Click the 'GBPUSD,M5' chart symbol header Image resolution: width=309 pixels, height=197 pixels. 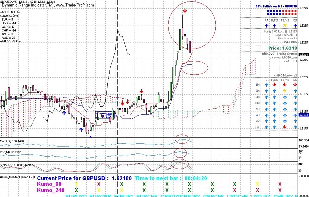point(9,2)
